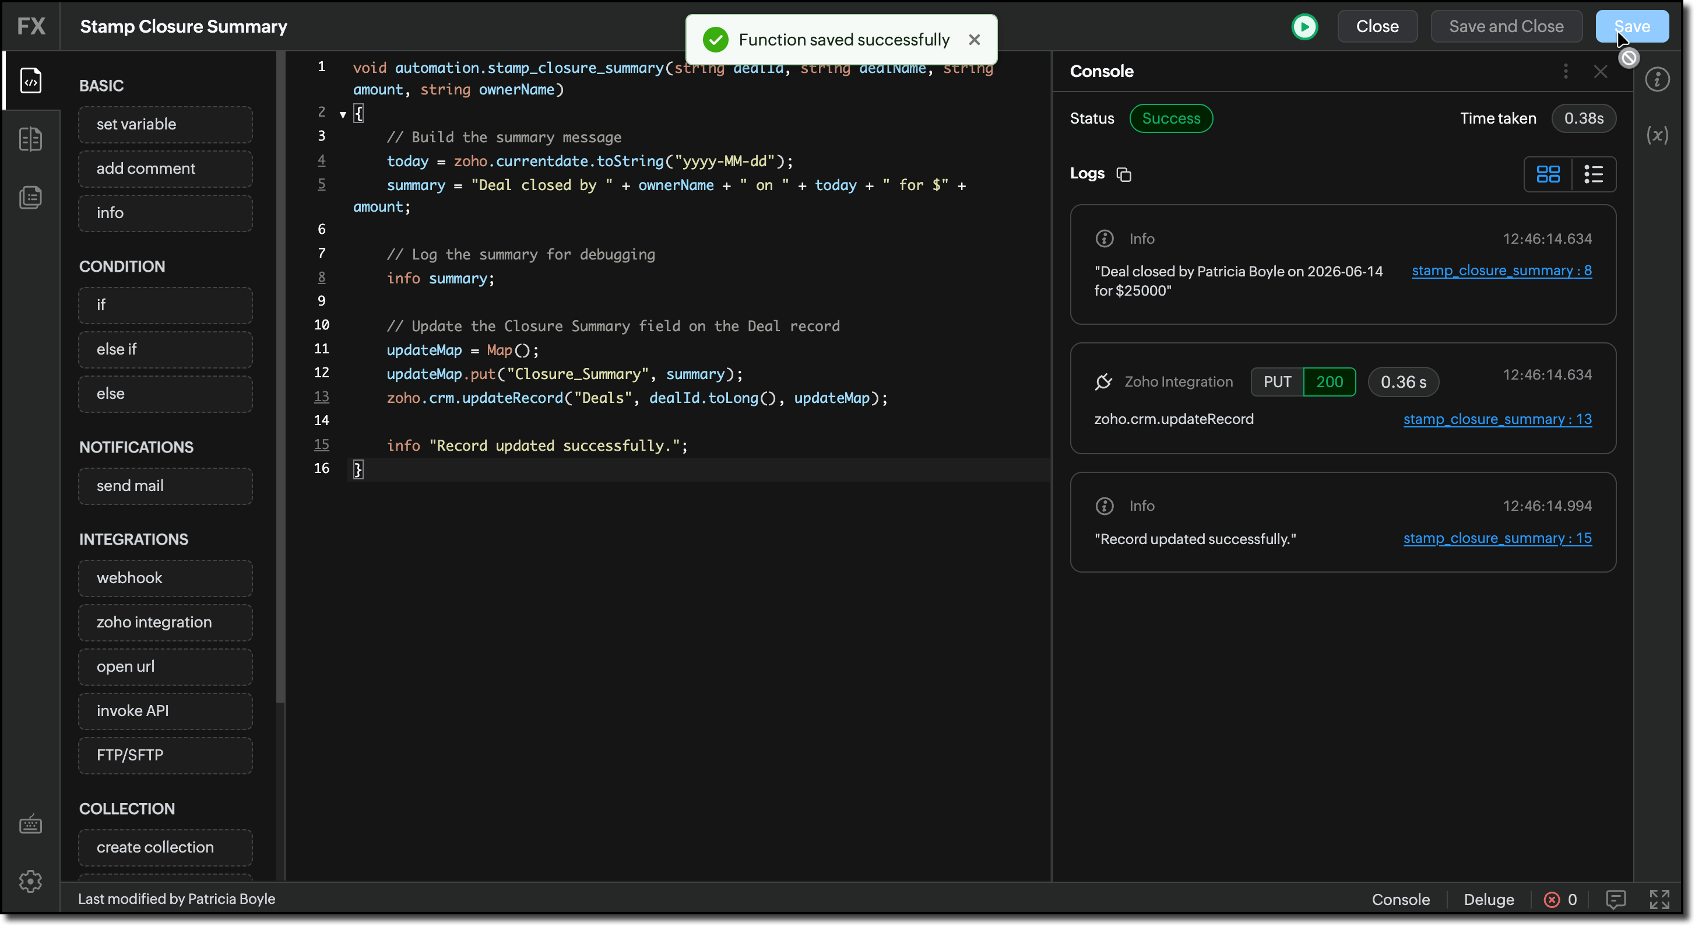Click the function title 'Stamp Closure Summary'
This screenshot has height=926, width=1695.
pos(184,26)
